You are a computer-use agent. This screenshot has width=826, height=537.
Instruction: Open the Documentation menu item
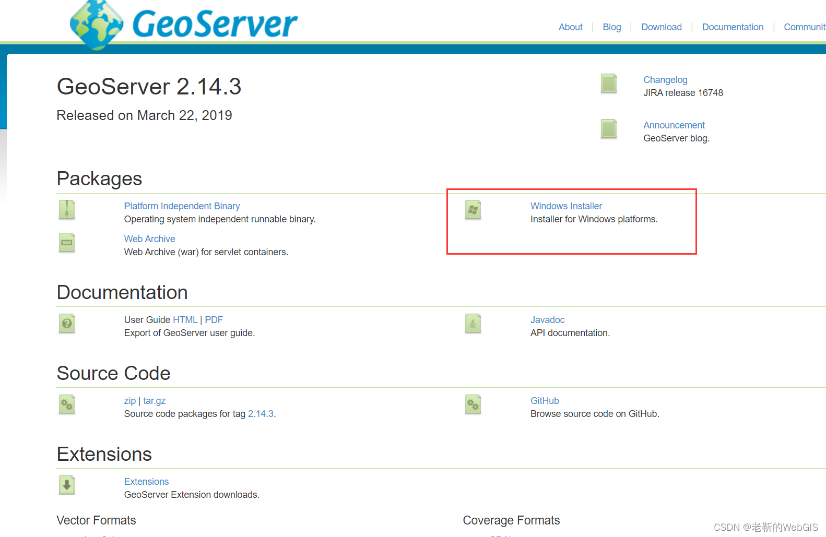pyautogui.click(x=733, y=27)
